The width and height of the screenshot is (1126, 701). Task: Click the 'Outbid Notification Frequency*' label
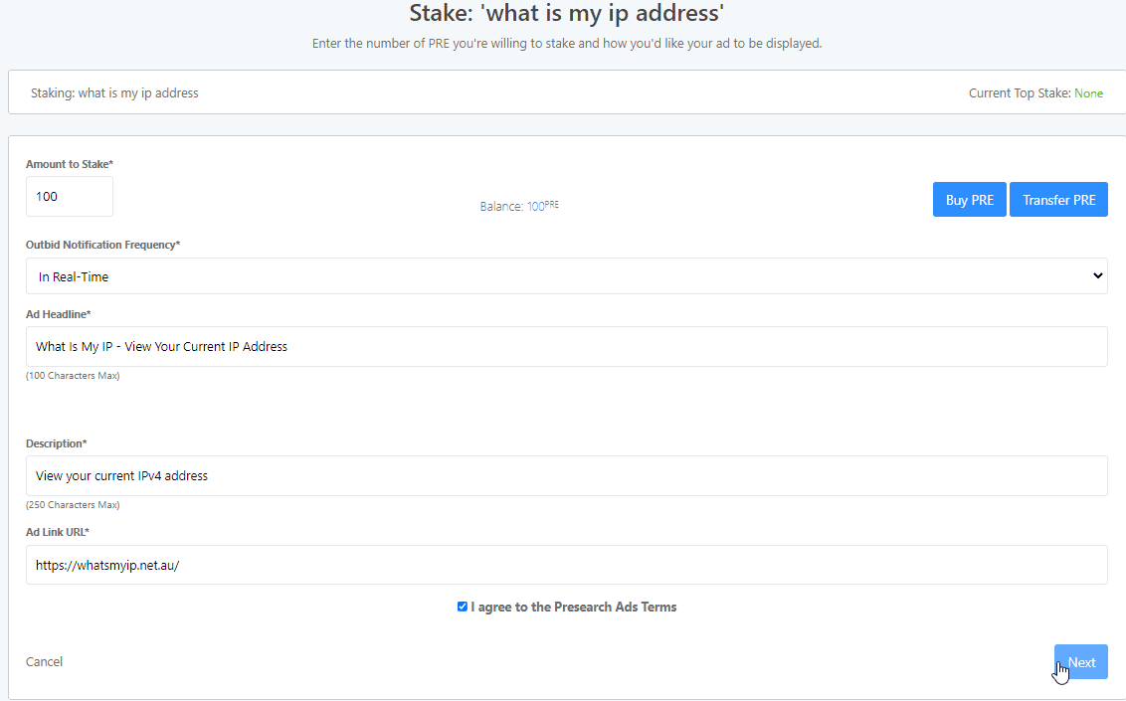click(102, 245)
